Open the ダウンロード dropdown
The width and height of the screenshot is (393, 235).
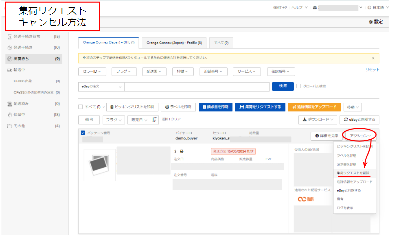coord(317,120)
